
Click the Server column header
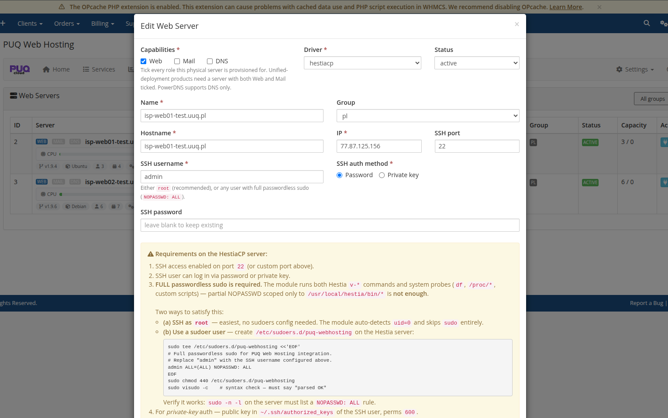point(45,125)
